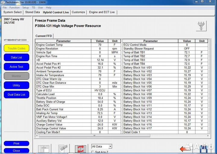Image resolution: width=217 pixels, height=154 pixels.
Task: Click the second bottom toolbar icon
Action: 63,149
